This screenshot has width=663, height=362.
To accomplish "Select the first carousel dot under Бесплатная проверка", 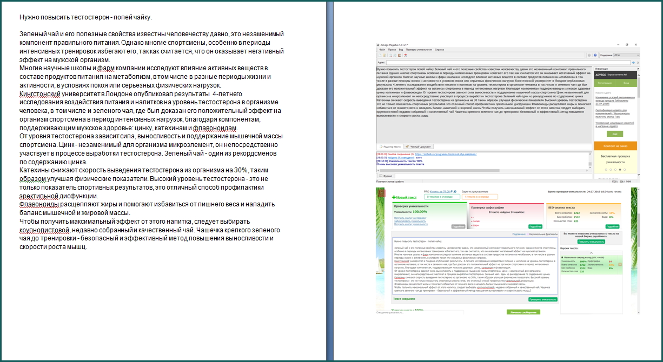I will tap(606, 170).
